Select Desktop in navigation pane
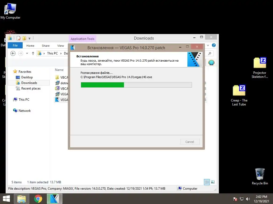273x204 pixels. 27,77
